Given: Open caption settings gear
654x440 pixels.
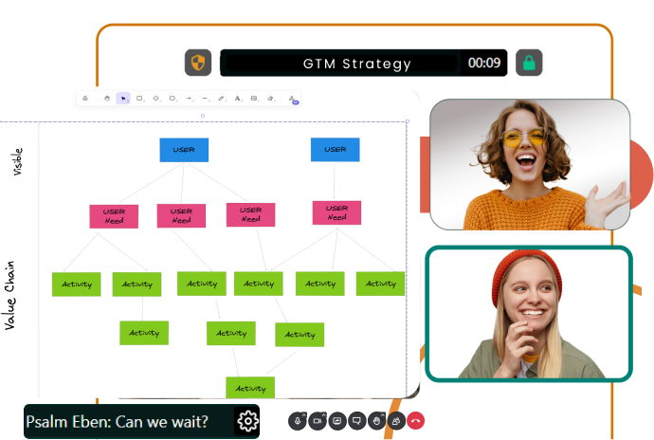Looking at the screenshot, I should point(247,421).
